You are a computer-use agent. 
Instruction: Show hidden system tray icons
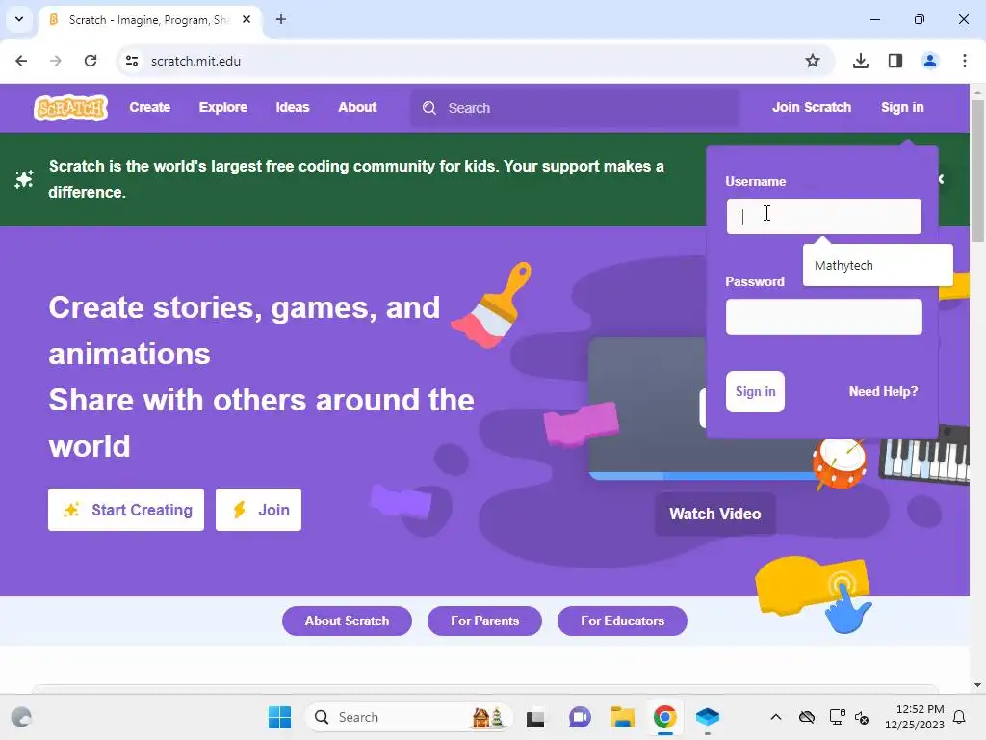point(776,717)
